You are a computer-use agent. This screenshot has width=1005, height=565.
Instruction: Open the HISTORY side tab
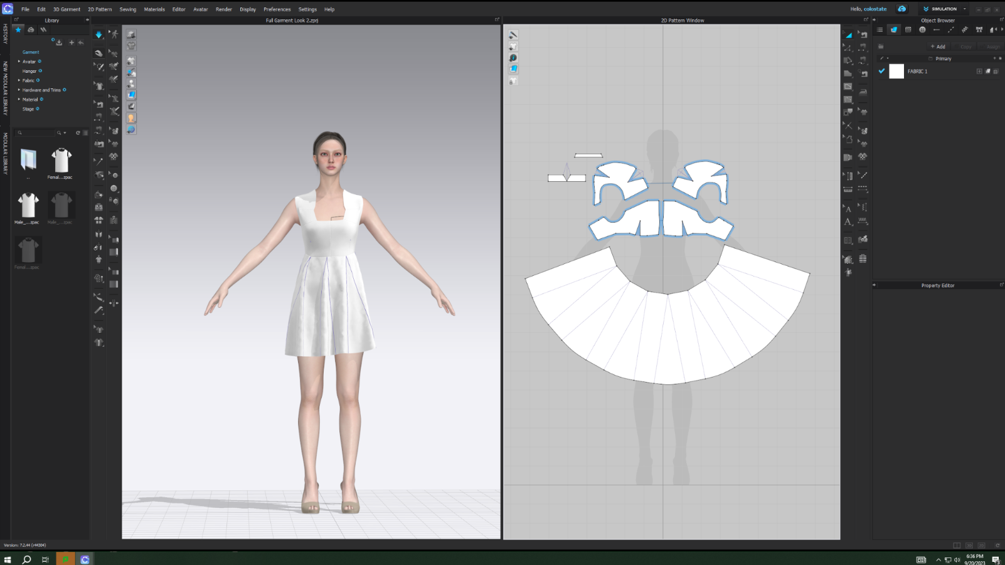click(x=5, y=34)
